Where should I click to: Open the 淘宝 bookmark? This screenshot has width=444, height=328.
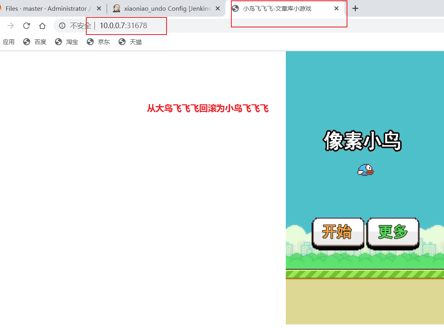(67, 42)
